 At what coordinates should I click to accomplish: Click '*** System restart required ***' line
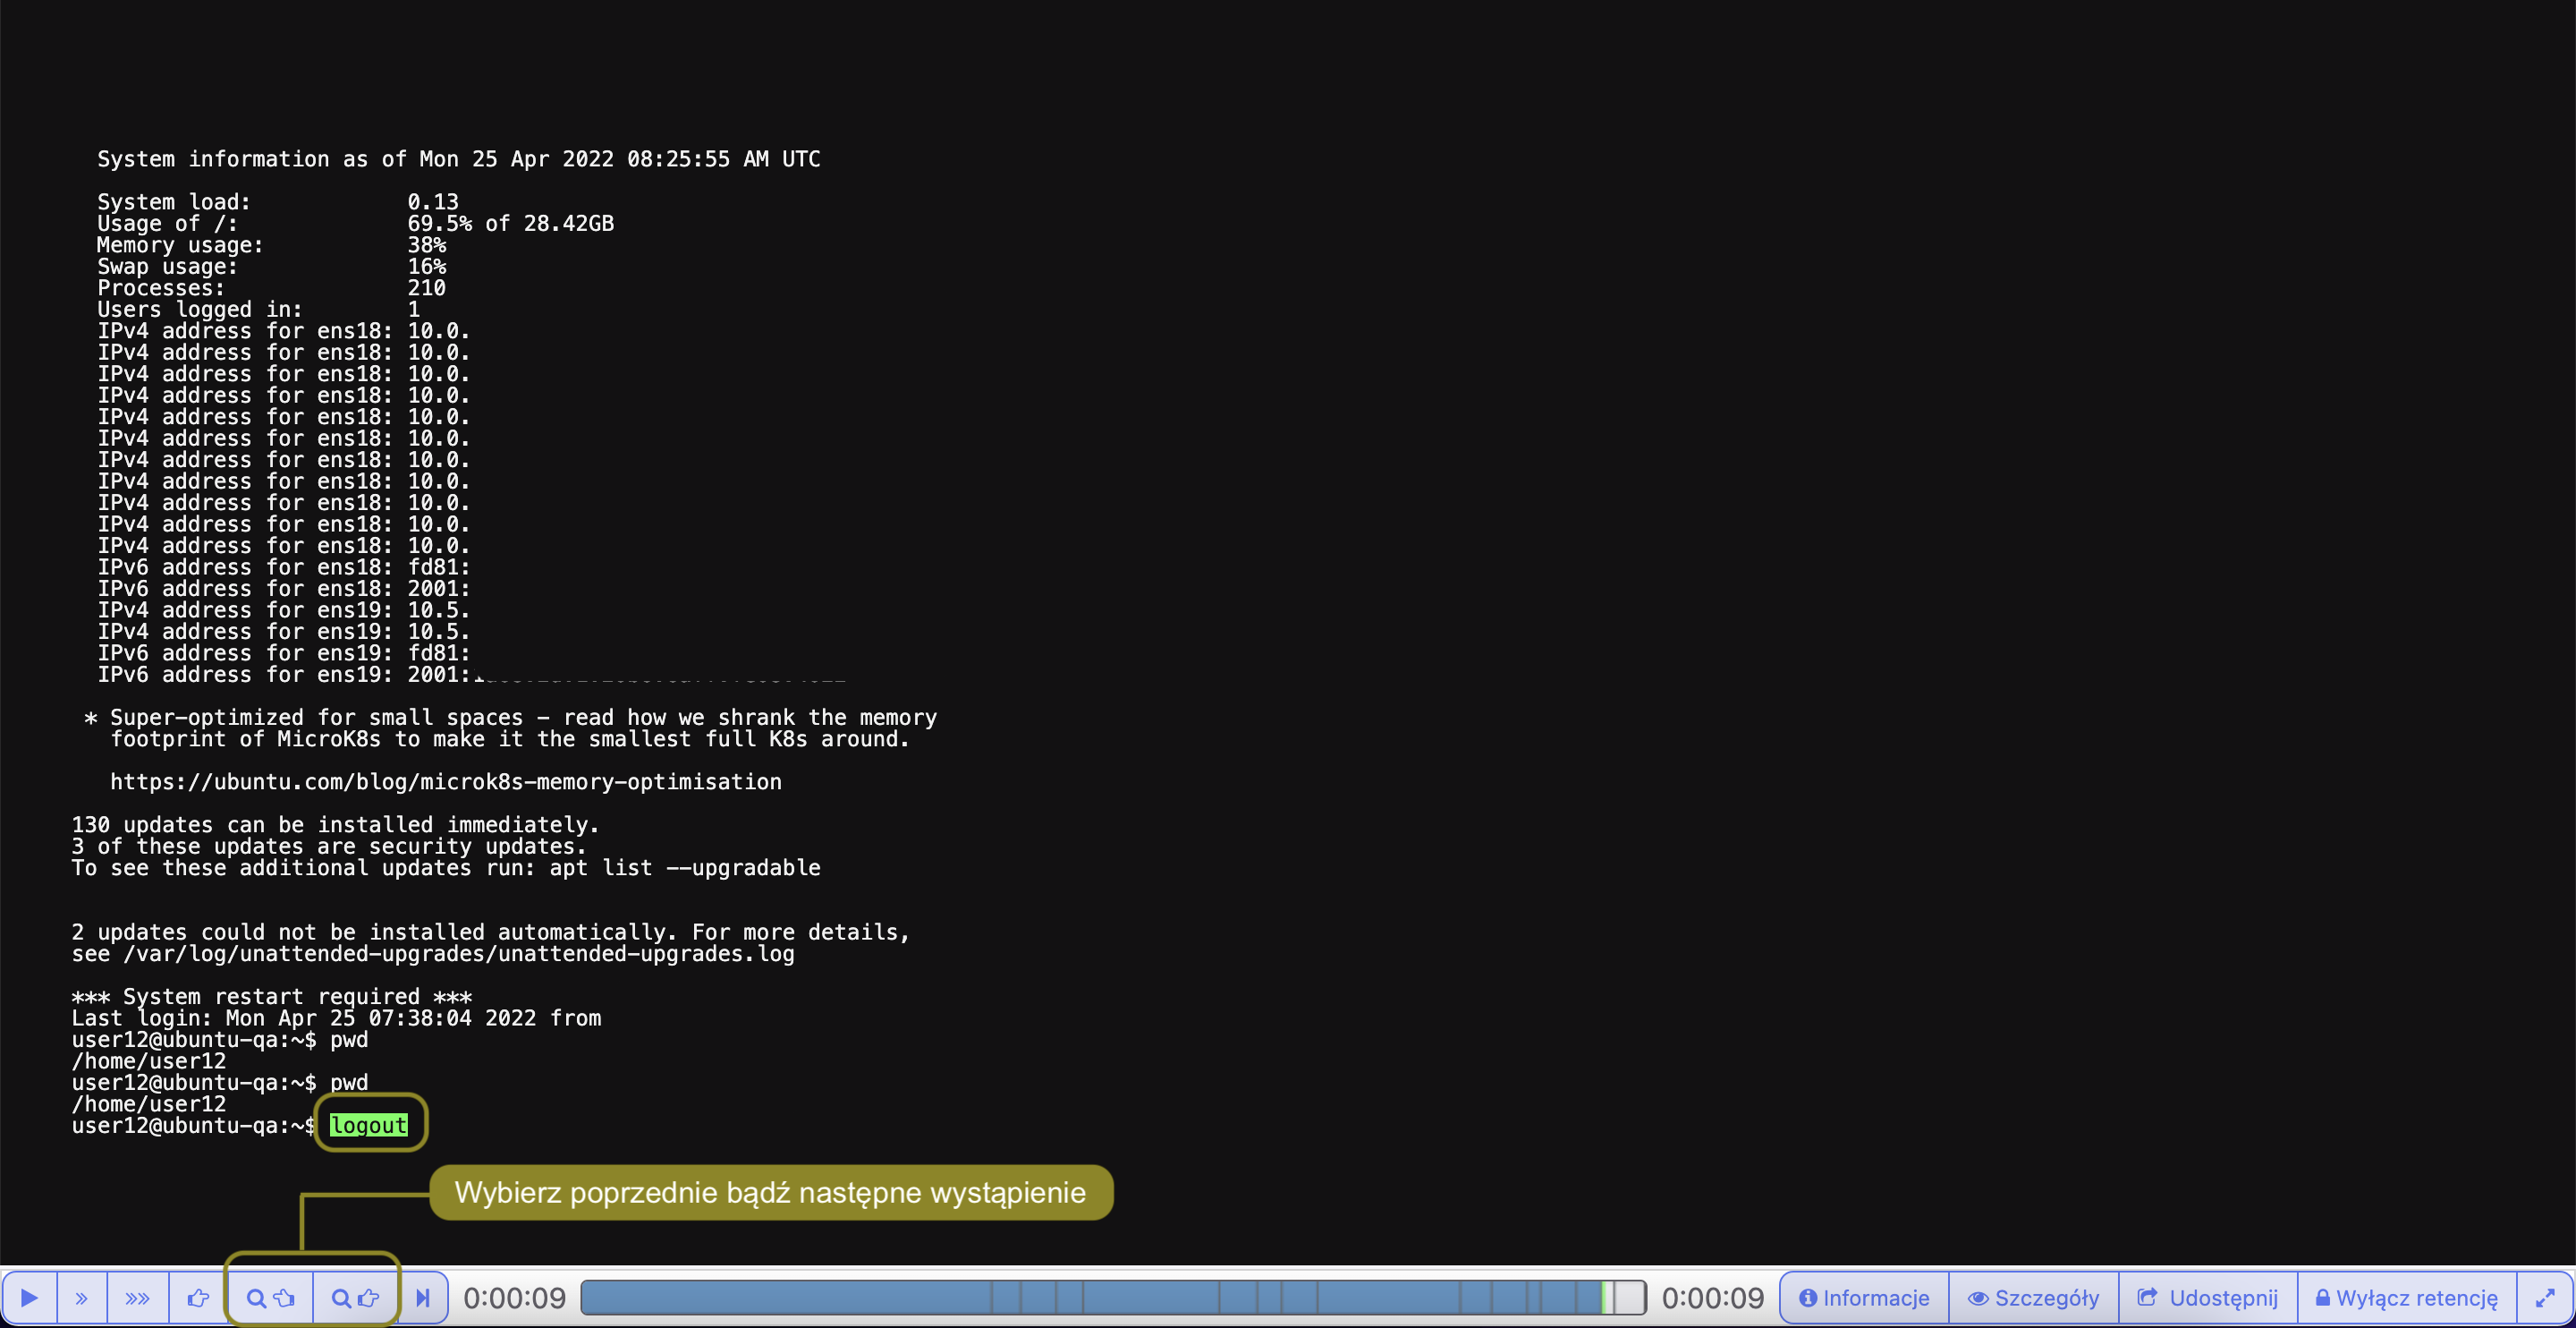(271, 996)
